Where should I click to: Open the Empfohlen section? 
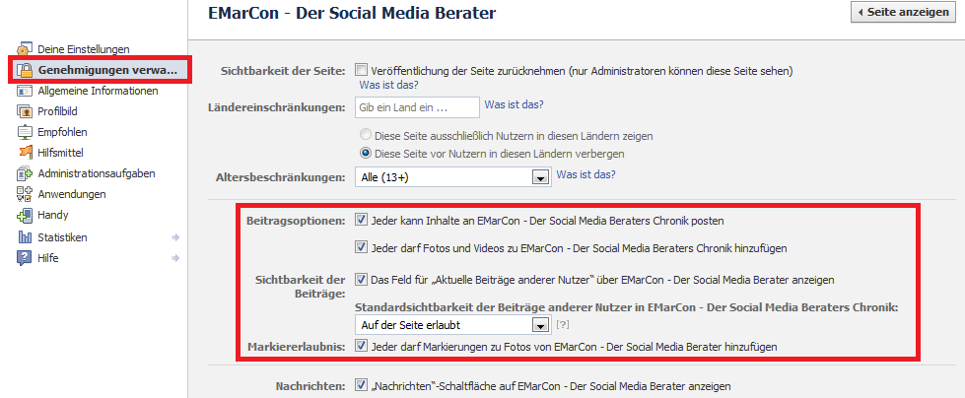(62, 132)
